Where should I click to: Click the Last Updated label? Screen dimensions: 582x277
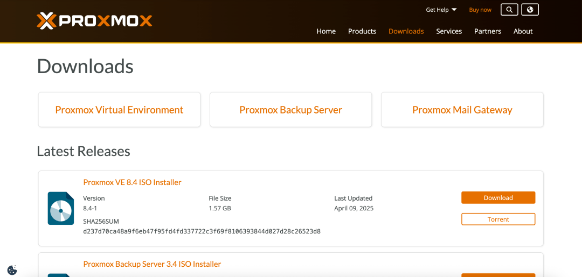tap(353, 198)
